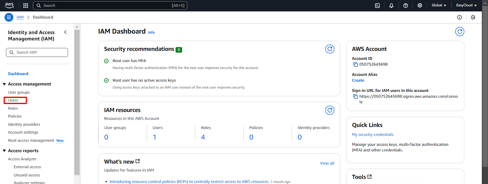Click Identity providers count 0
This screenshot has width=488, height=184.
point(300,137)
